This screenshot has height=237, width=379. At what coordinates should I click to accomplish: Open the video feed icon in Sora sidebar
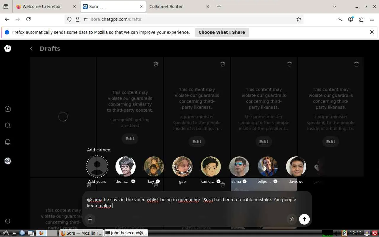click(x=8, y=109)
